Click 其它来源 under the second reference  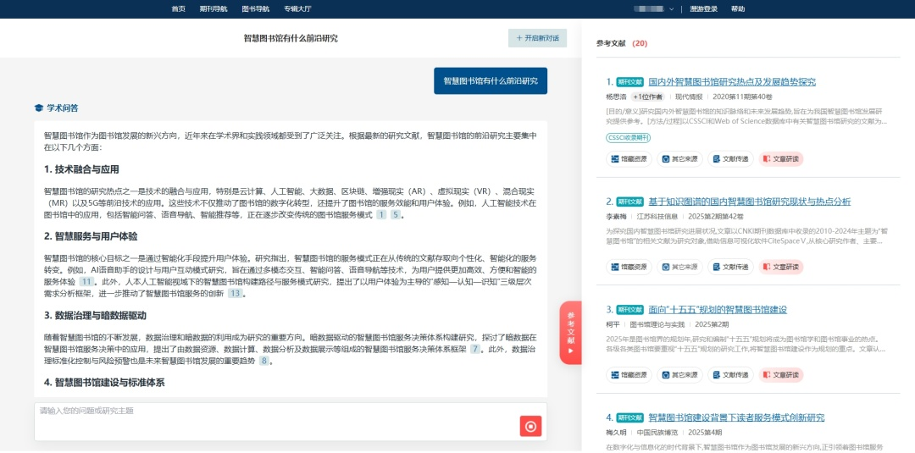tap(679, 267)
